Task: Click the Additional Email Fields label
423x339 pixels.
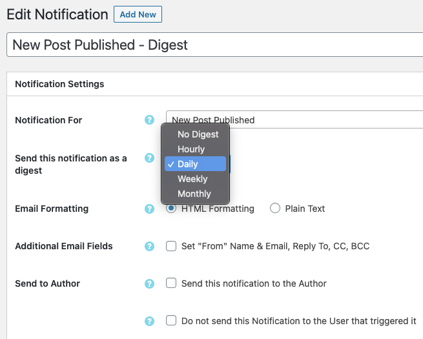Action: 64,246
